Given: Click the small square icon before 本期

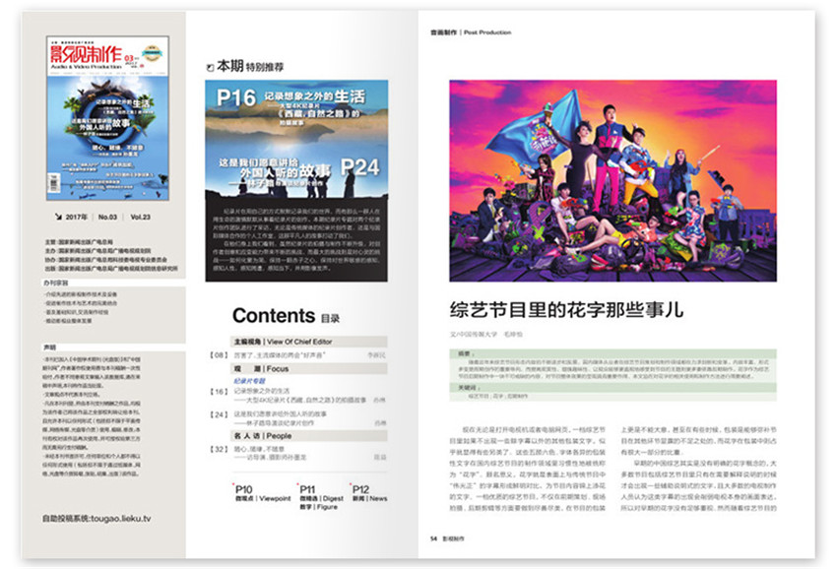Looking at the screenshot, I should [209, 68].
